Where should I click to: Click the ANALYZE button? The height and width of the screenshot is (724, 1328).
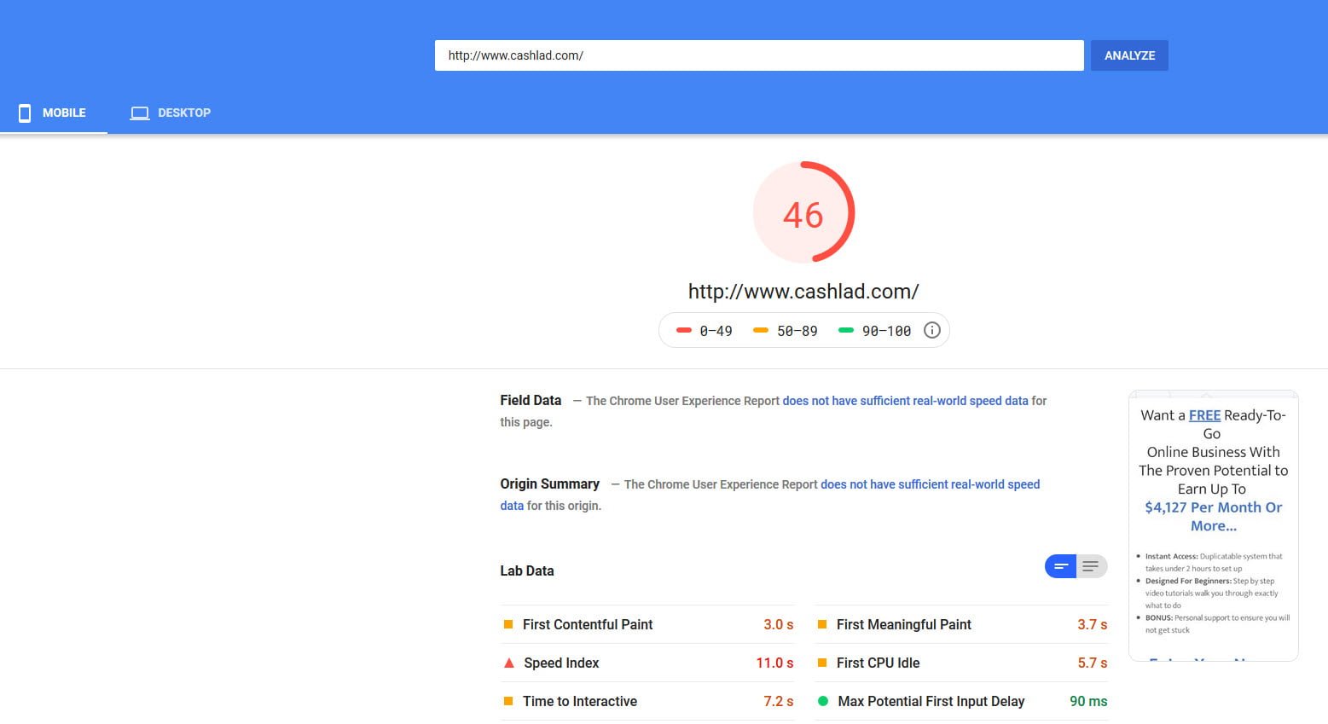click(1128, 55)
